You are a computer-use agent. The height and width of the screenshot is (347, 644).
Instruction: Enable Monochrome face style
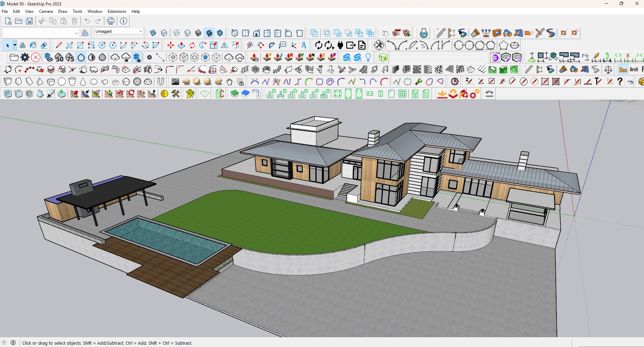[220, 33]
